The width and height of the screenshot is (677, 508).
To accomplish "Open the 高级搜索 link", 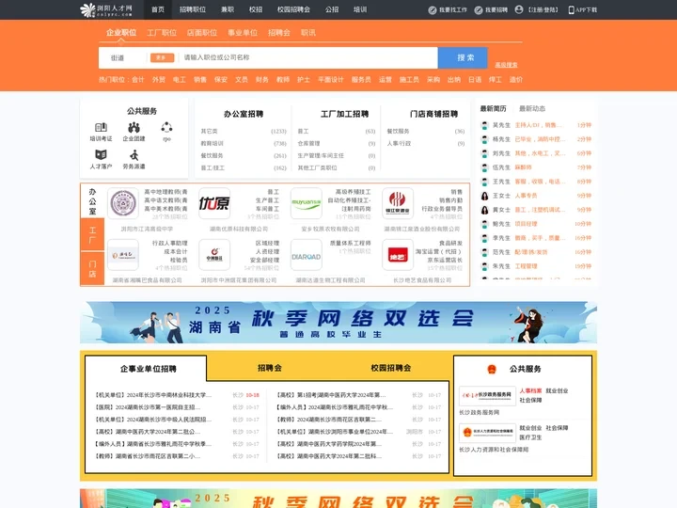I will [x=506, y=65].
